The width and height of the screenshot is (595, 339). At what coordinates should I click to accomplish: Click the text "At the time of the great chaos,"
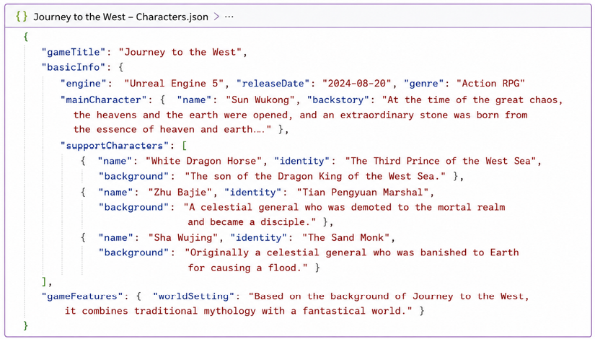click(x=473, y=100)
